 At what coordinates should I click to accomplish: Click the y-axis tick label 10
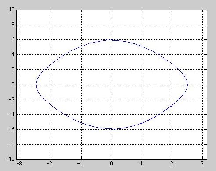pyautogui.click(x=11, y=10)
